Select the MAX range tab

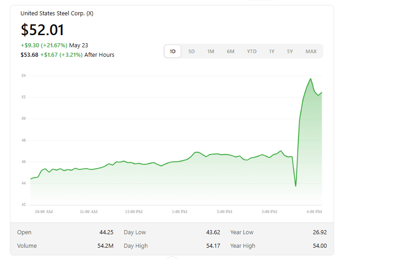[311, 51]
